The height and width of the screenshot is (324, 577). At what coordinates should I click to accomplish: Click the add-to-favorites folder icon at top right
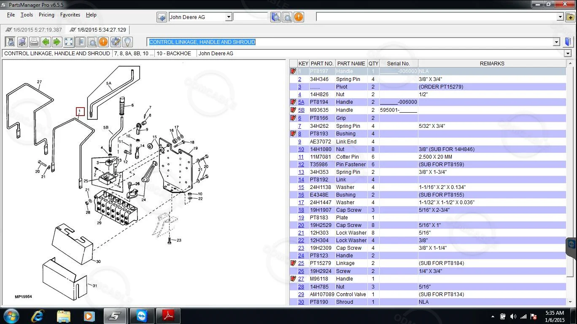point(570,17)
